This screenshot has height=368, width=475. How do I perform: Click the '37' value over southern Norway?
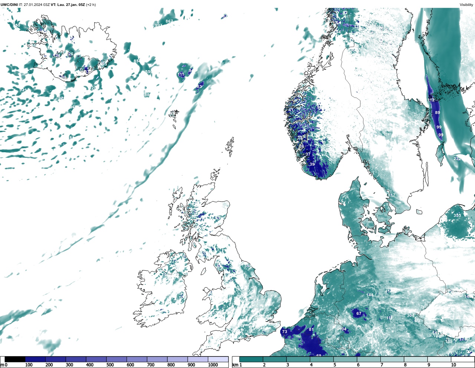point(308,154)
